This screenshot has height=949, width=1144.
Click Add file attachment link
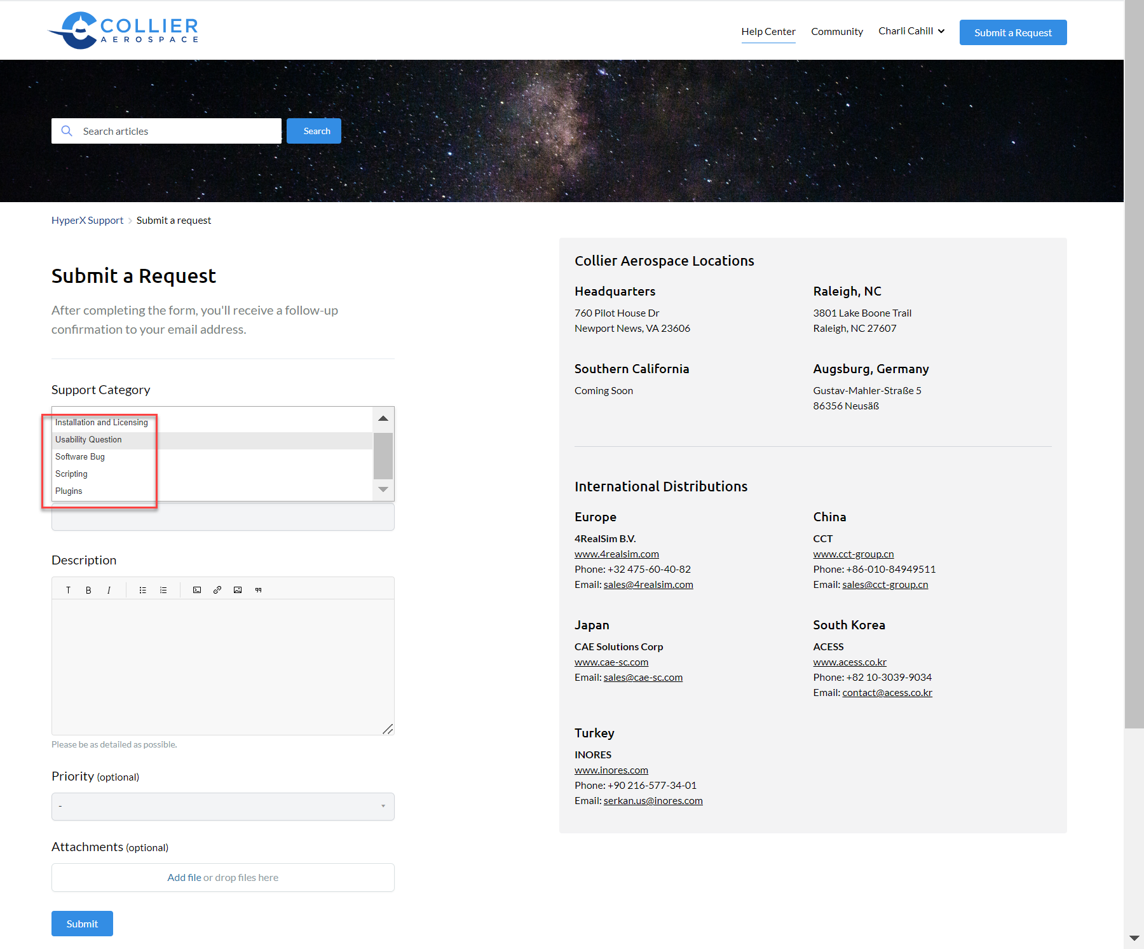tap(184, 877)
